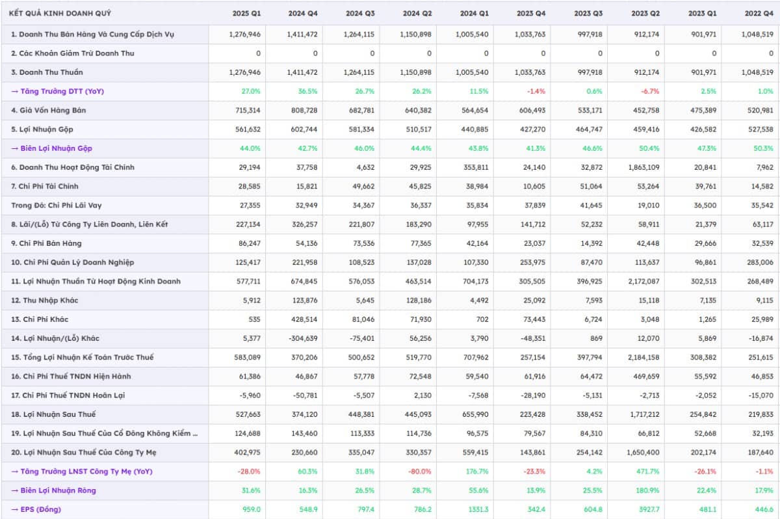
Task: Click the 2025 Q1 EPS value 959.0
Action: pyautogui.click(x=251, y=509)
